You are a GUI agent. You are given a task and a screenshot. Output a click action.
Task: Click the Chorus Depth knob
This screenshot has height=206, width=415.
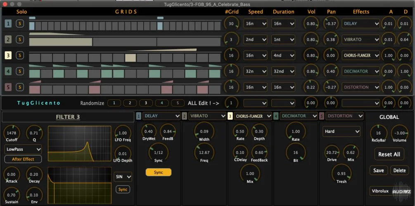(x=259, y=131)
